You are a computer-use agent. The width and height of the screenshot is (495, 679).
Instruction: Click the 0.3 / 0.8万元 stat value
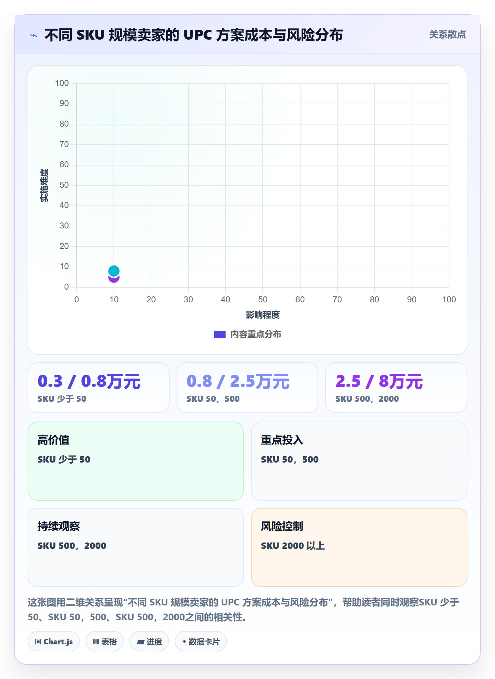pyautogui.click(x=89, y=381)
